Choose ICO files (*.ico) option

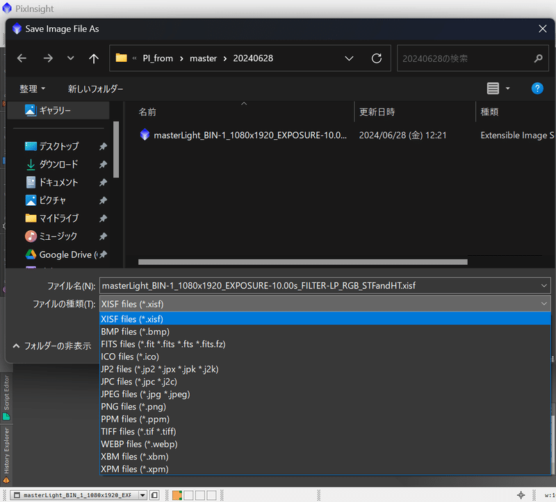coord(325,357)
